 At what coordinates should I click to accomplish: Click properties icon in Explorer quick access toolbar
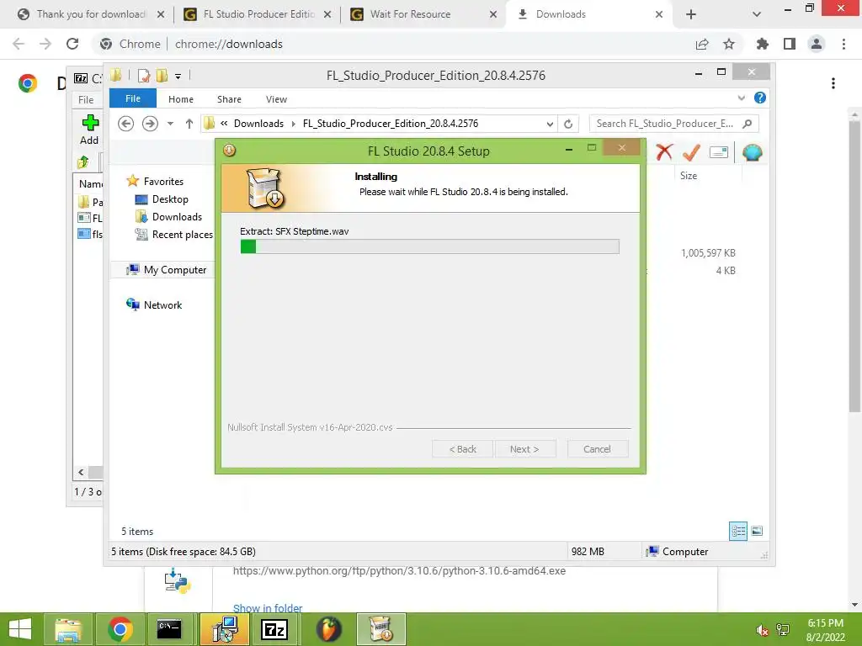pos(143,75)
